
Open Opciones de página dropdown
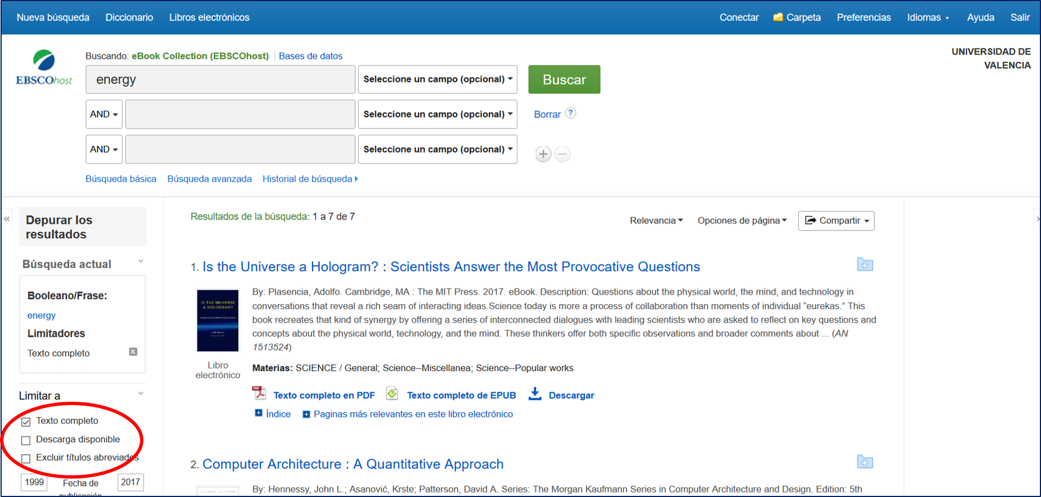click(x=742, y=221)
